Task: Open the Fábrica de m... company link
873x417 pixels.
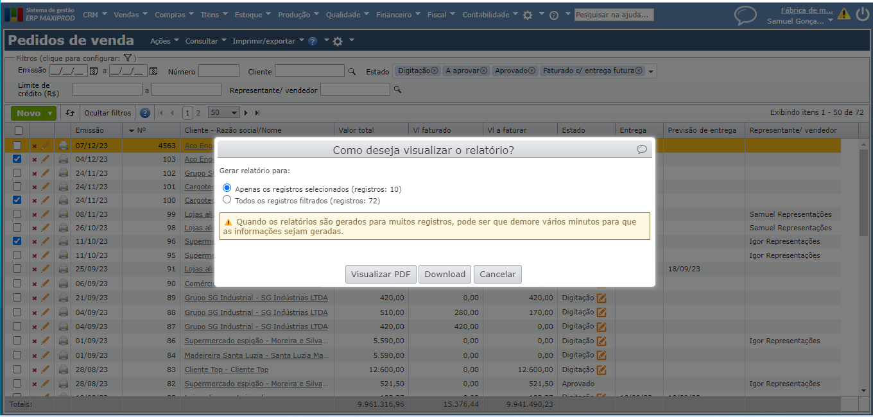Action: [807, 10]
